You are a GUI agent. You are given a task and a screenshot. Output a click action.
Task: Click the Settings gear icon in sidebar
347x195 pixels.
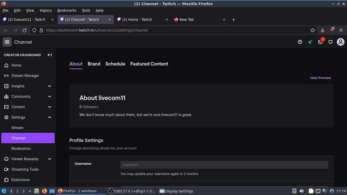point(6,117)
